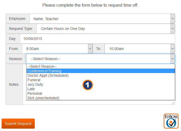Select Sick (unscheduled) option
Viewport: 181px width, 131px height.
(x=43, y=98)
